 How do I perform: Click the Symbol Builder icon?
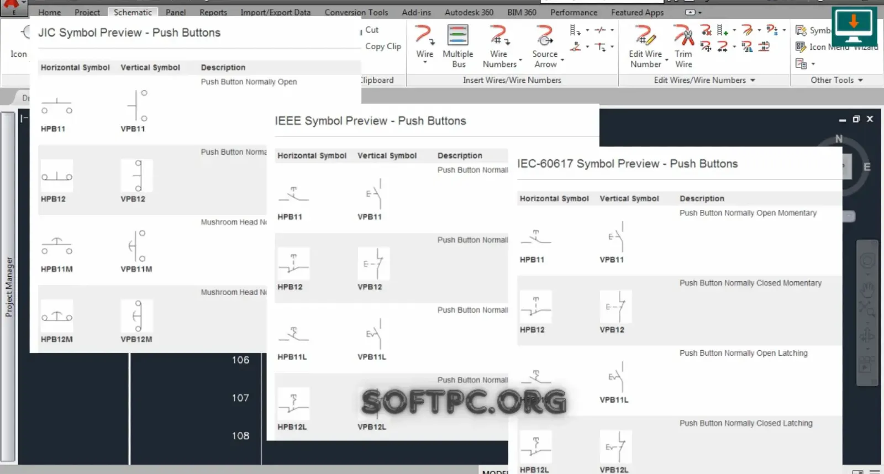coord(801,30)
